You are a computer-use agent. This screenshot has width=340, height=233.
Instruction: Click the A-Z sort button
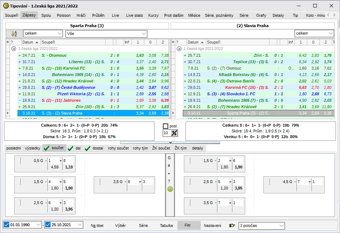14,34
